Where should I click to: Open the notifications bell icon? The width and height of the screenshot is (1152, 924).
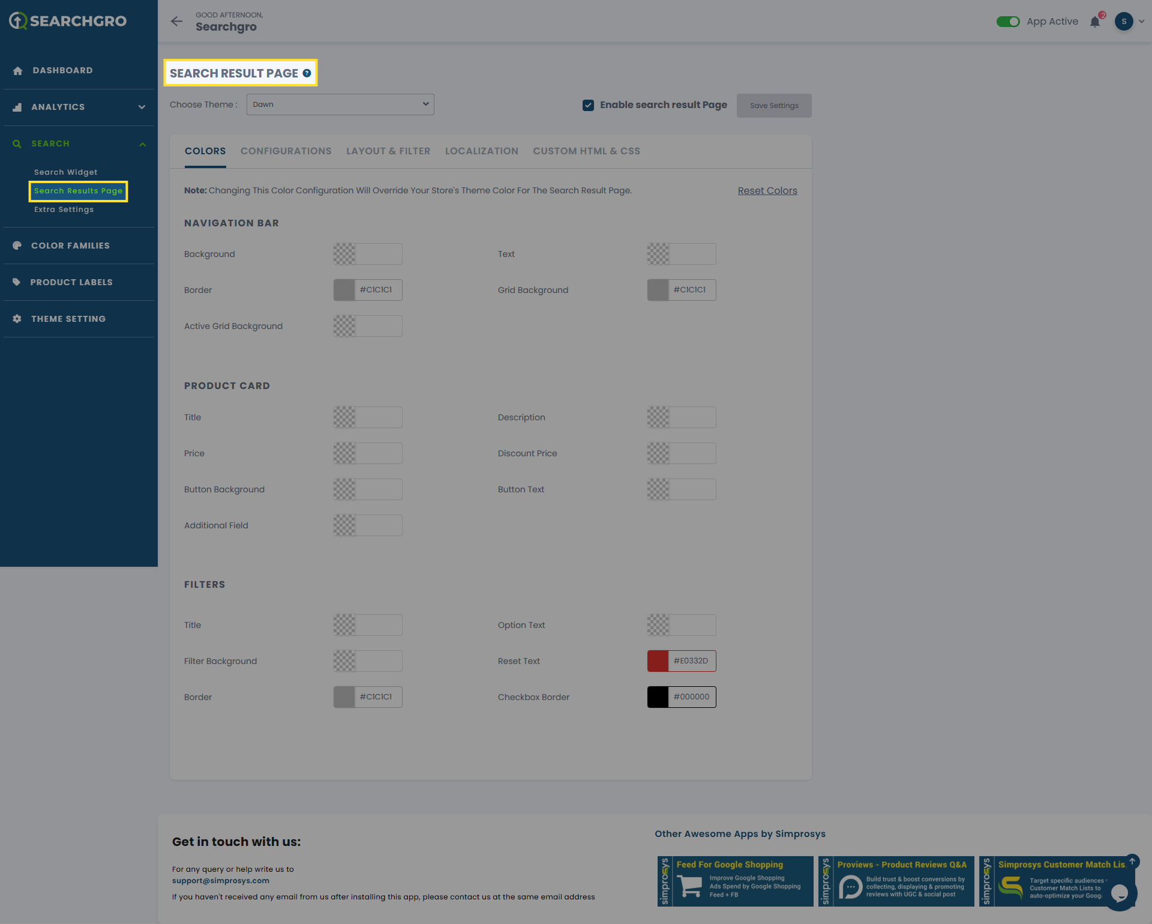coord(1095,22)
